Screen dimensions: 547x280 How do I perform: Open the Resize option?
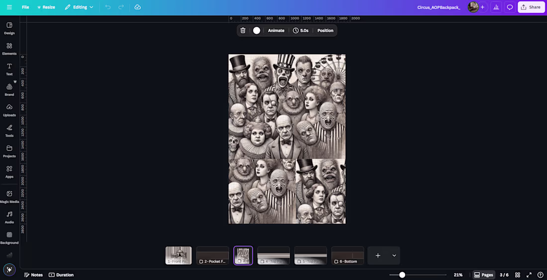[46, 7]
